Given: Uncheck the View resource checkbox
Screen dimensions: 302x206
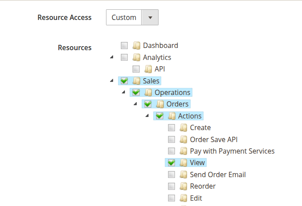Looking at the screenshot, I should [x=171, y=163].
